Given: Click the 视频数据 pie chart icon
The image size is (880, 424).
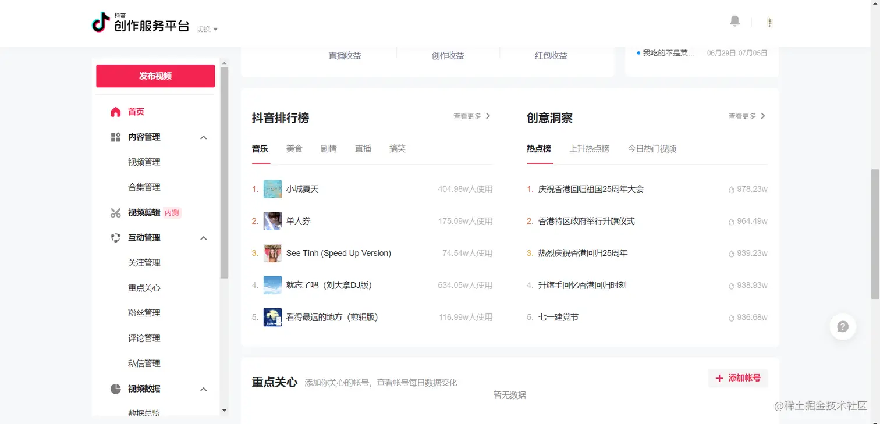Looking at the screenshot, I should (116, 389).
